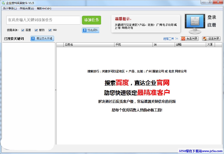Click the exclamation icon on 清空历史关键

[x=33, y=38]
